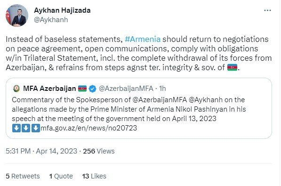The image size is (281, 186).
Task: Click the 1h timestamp of quoted tweet
Action: click(x=162, y=89)
